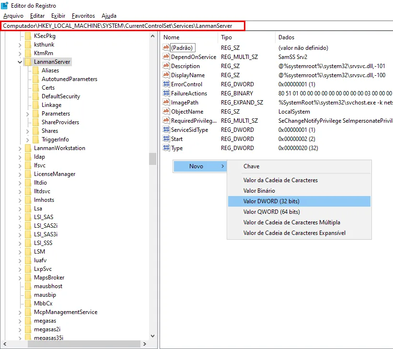This screenshot has height=349, width=393.
Task: Expand the Lsa key
Action: tap(20, 209)
